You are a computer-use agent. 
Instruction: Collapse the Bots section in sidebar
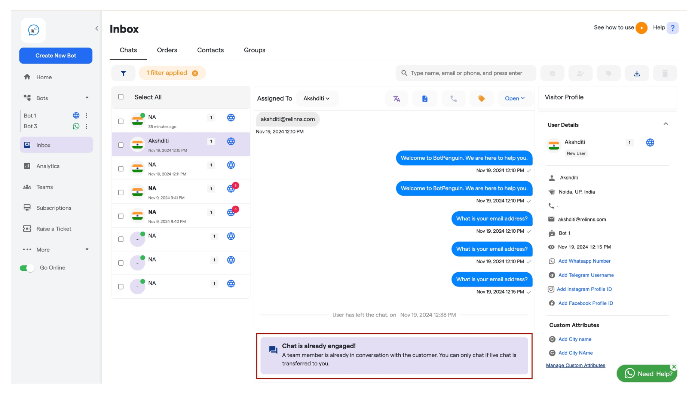tap(87, 98)
